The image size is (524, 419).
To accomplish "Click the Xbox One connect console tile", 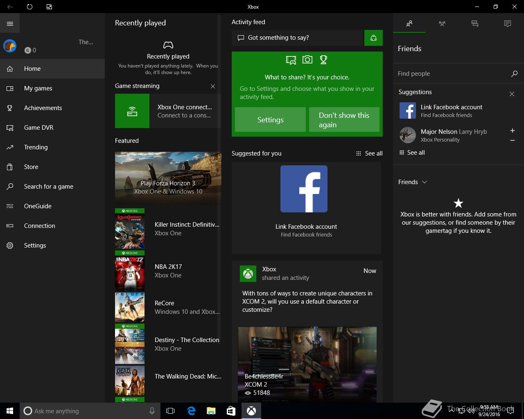I will tap(168, 111).
